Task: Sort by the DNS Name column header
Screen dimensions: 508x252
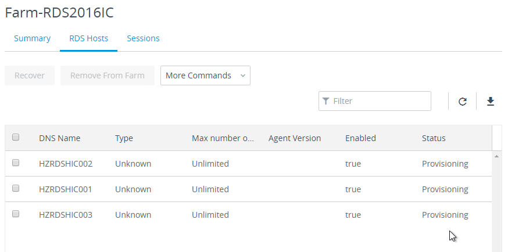Action: tap(60, 138)
